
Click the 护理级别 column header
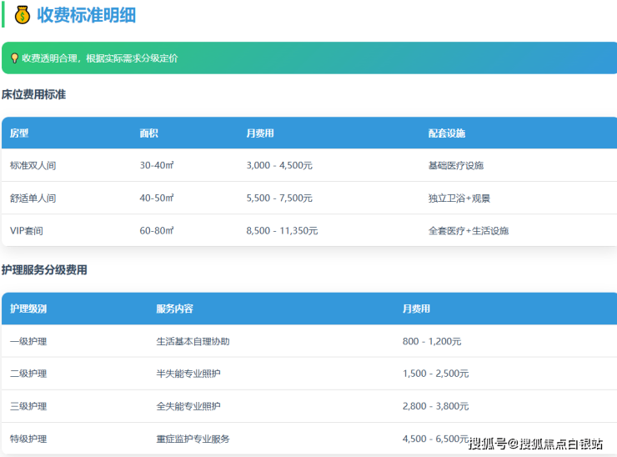(28, 309)
